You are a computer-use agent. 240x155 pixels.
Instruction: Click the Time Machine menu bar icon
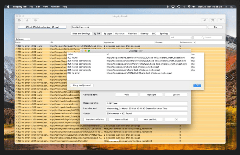point(179,7)
